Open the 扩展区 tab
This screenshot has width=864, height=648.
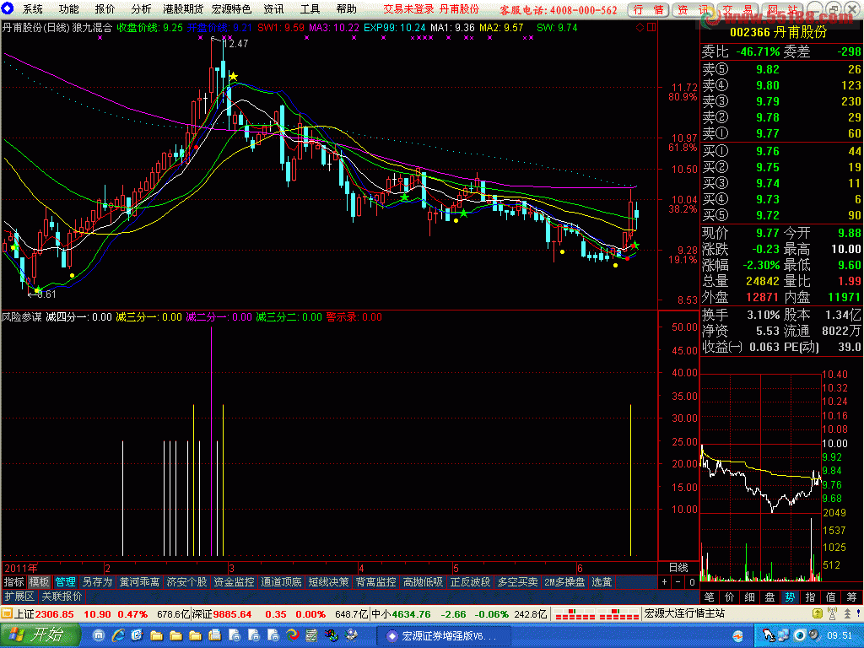tap(19, 597)
